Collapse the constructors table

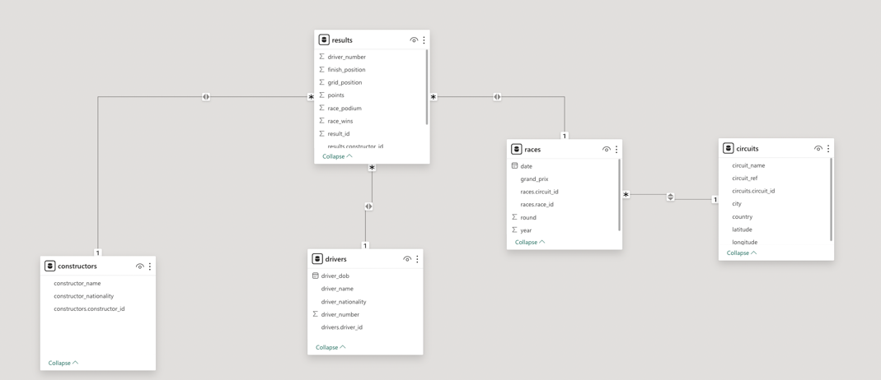click(63, 364)
